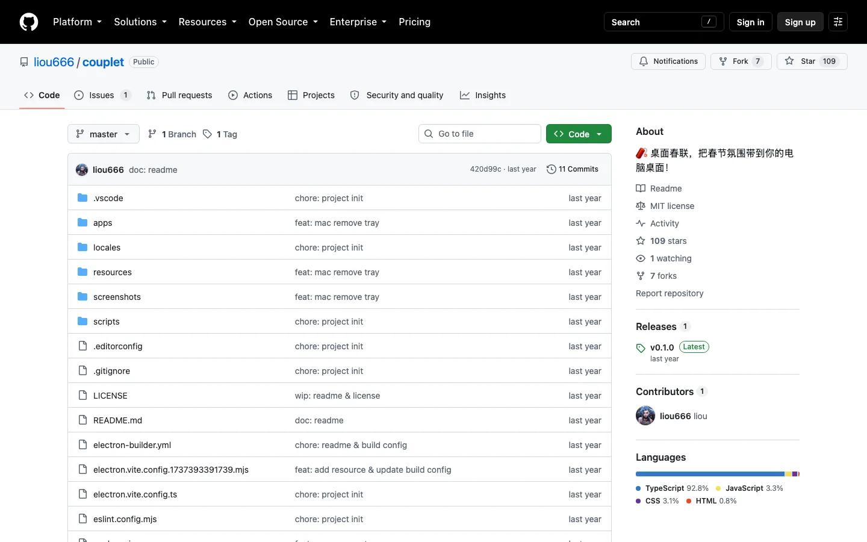Open the green Code dropdown
The width and height of the screenshot is (867, 542).
(x=579, y=134)
